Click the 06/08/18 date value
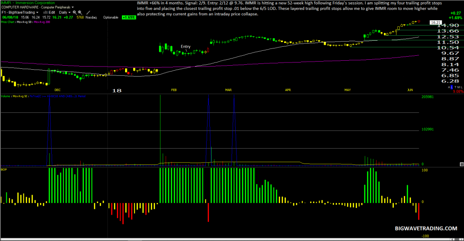The width and height of the screenshot is (464, 241). click(x=10, y=18)
